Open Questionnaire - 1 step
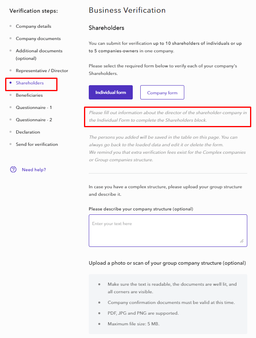The width and height of the screenshot is (256, 338). coord(34,107)
